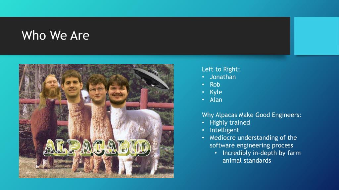Viewport: 339px width, 190px height.
Task: Click the flying saucer in the photo
Action: point(150,79)
